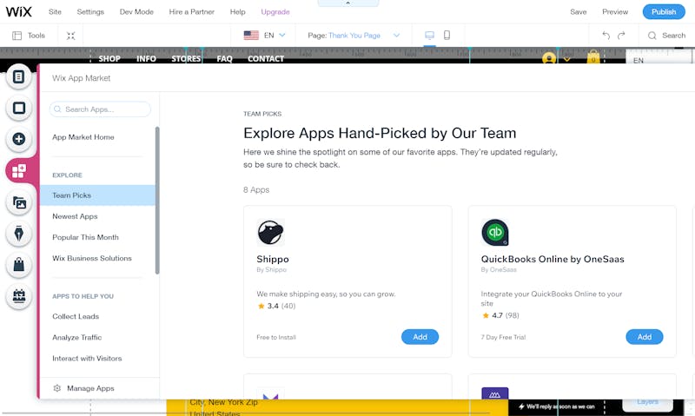The width and height of the screenshot is (695, 416).
Task: Open the Blog pen sidebar icon
Action: [x=18, y=234]
